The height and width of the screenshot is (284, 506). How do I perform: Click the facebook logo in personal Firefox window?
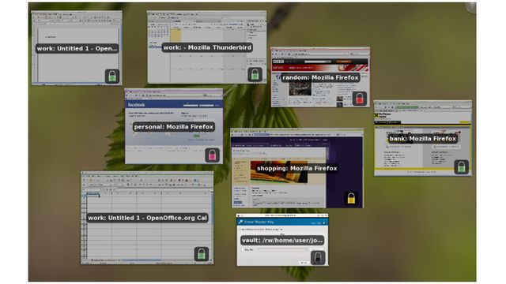(137, 105)
